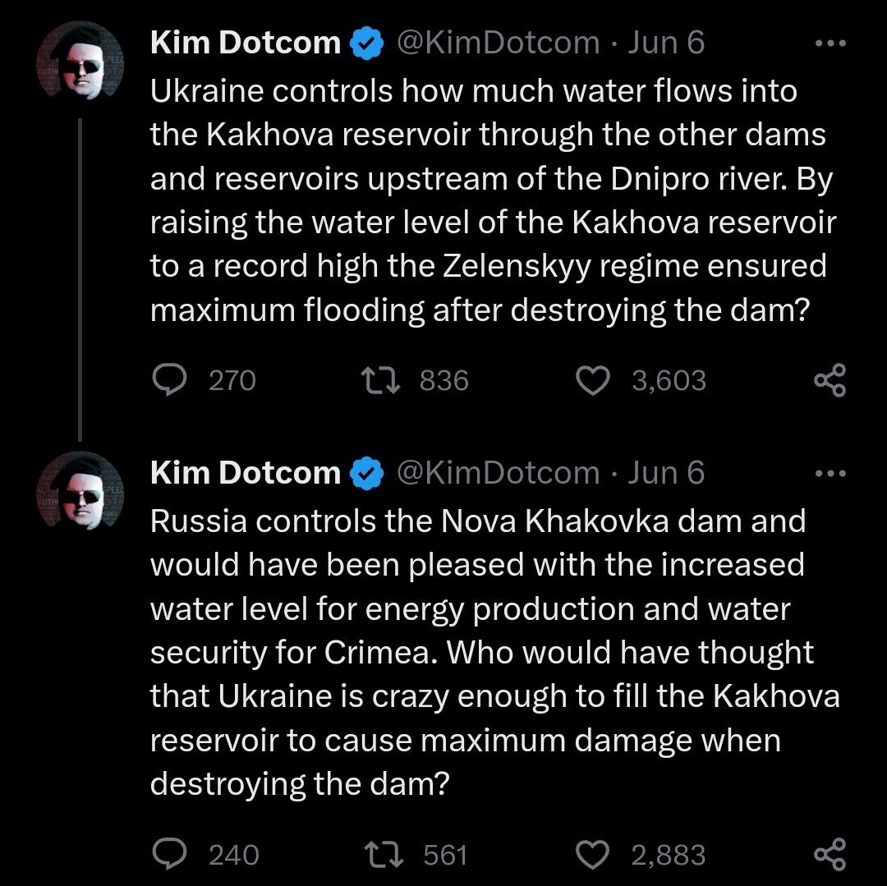
Task: Share the first tweet
Action: tap(829, 380)
